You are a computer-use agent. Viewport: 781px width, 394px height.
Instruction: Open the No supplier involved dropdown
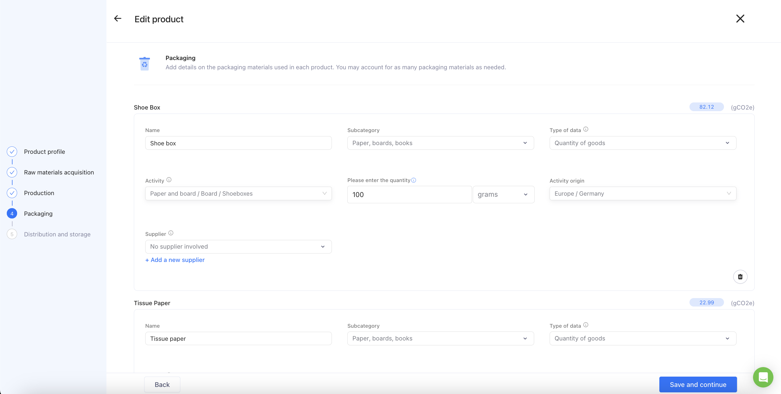click(x=238, y=247)
